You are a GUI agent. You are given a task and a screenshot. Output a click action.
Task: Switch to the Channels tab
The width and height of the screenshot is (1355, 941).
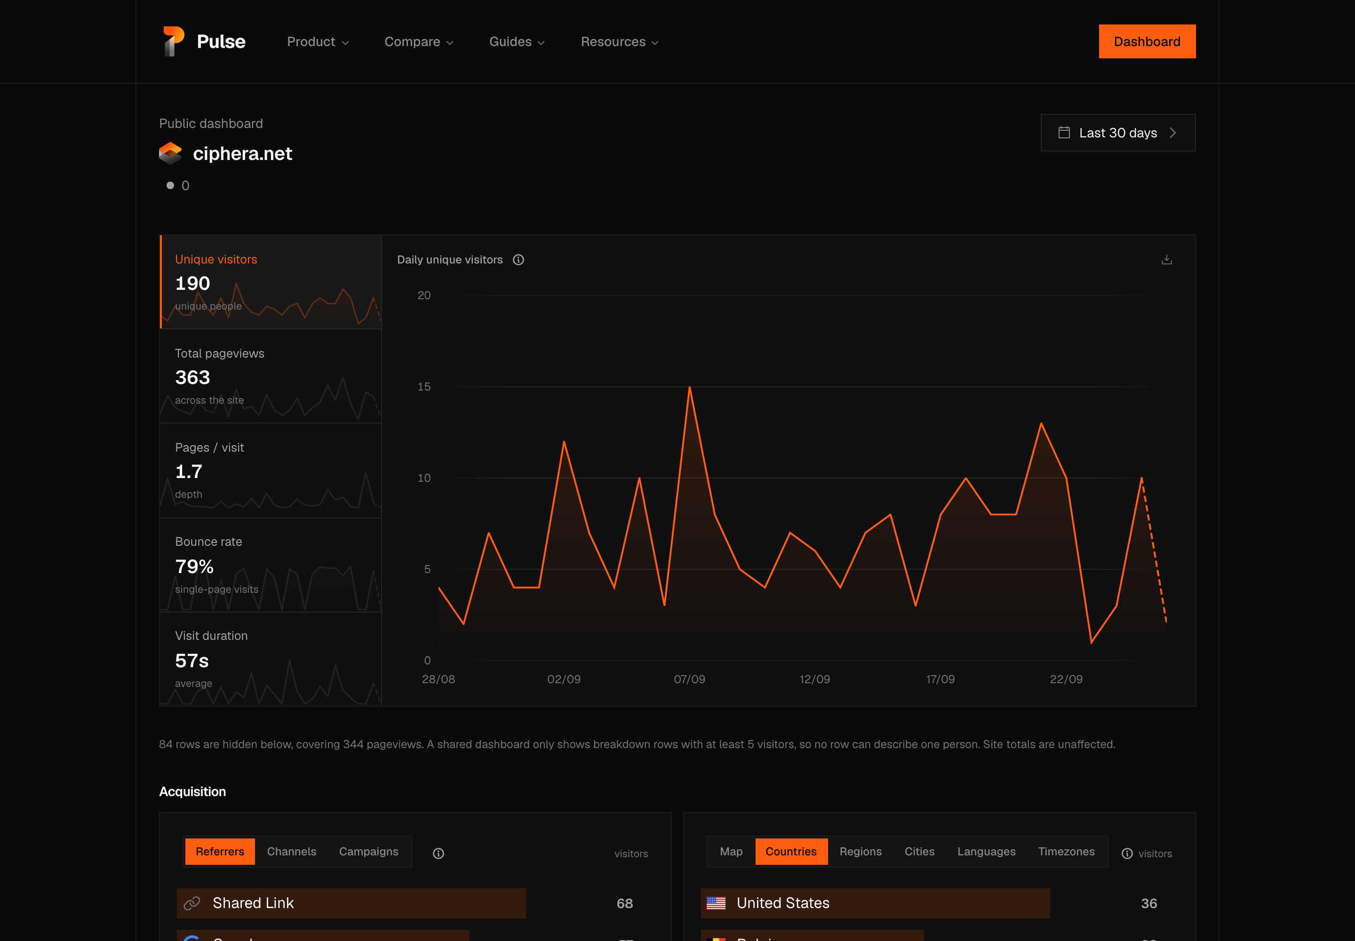tap(291, 852)
